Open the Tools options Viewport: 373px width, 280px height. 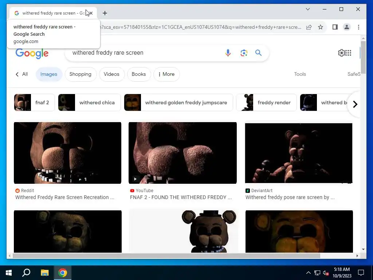(x=300, y=74)
